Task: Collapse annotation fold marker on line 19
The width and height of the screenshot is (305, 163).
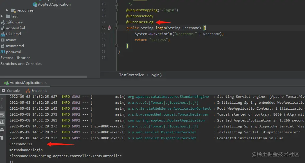Action: [116, 10]
